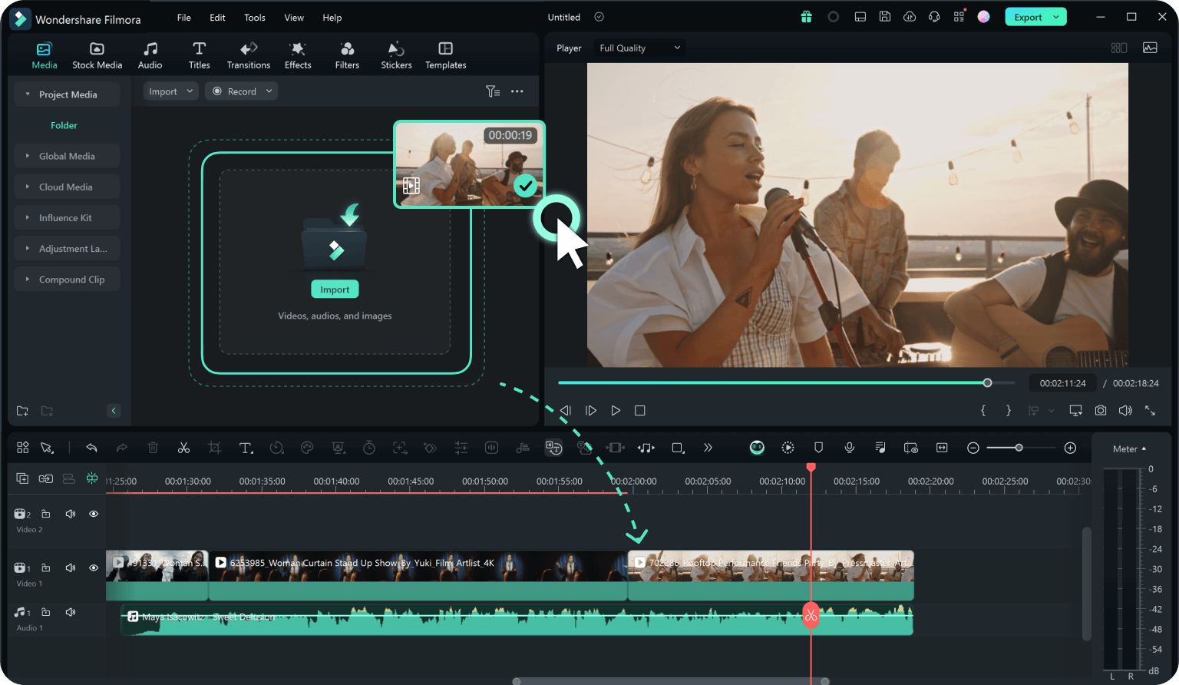Image resolution: width=1179 pixels, height=685 pixels.
Task: Stop the preview playback
Action: 640,411
